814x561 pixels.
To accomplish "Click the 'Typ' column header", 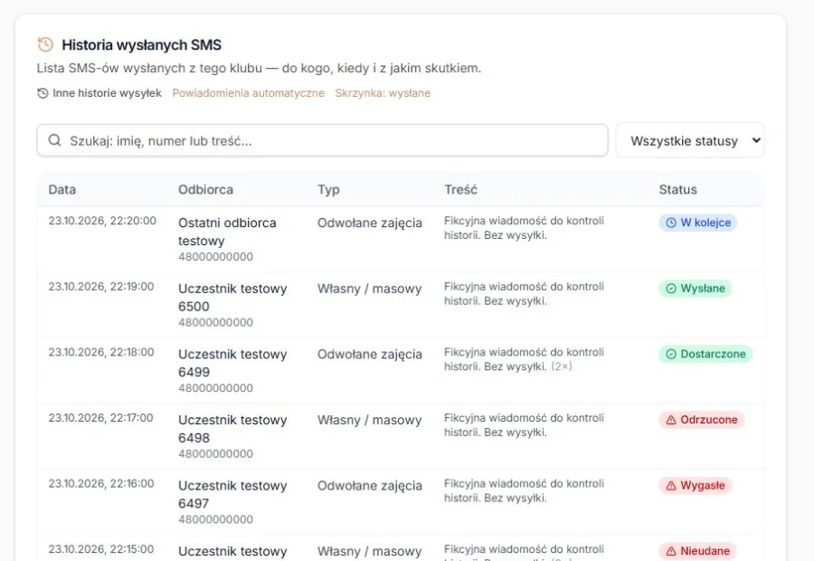I will pyautogui.click(x=328, y=190).
